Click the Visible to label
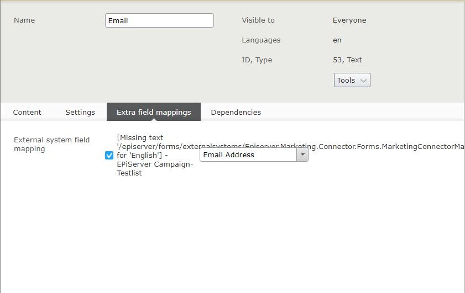 tap(258, 20)
